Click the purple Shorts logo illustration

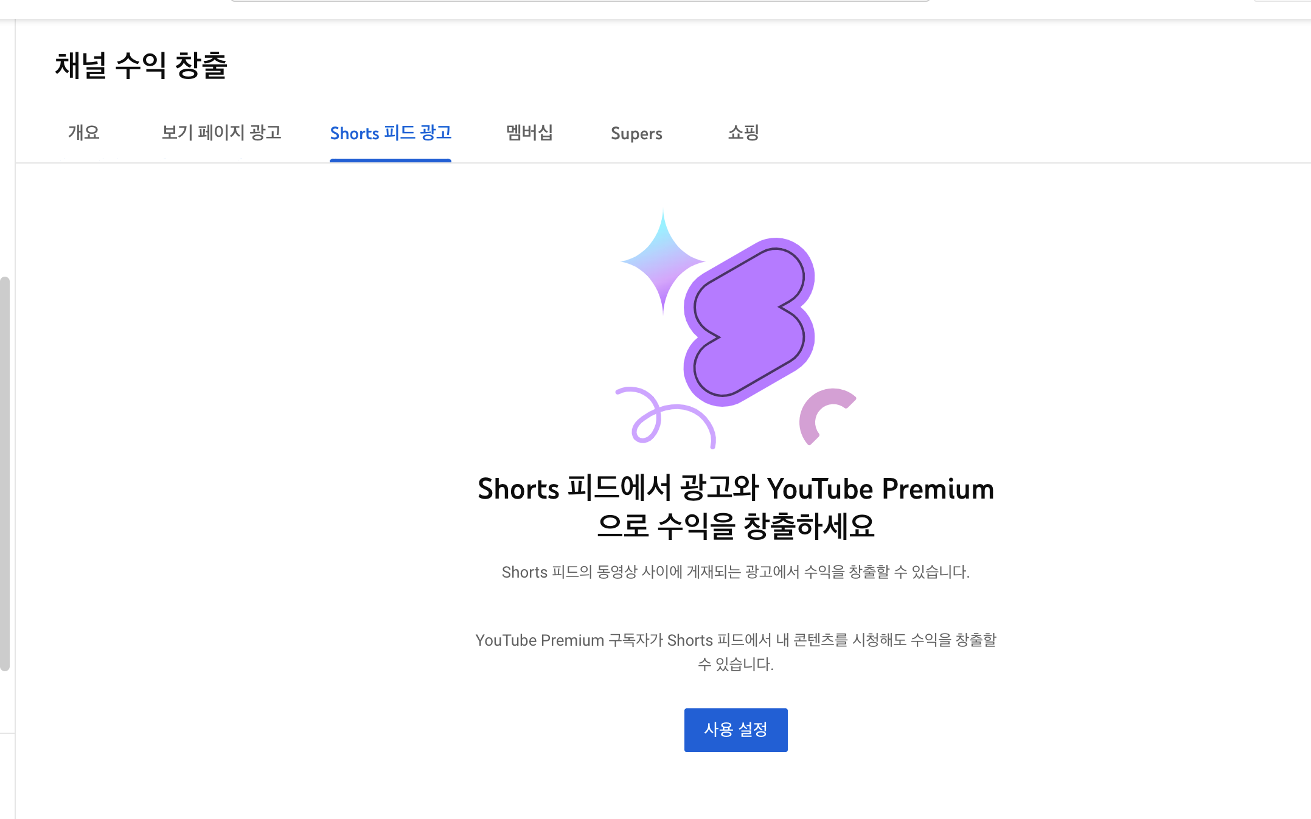(x=749, y=322)
